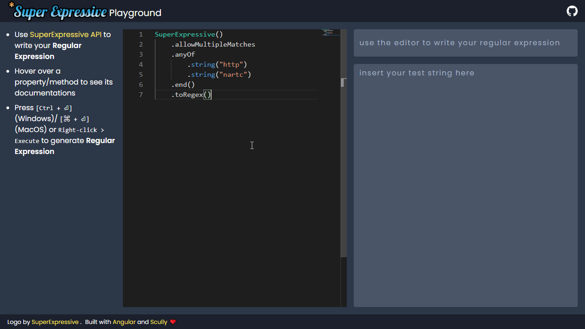
Task: Select line number 5 in editor
Action: click(141, 74)
